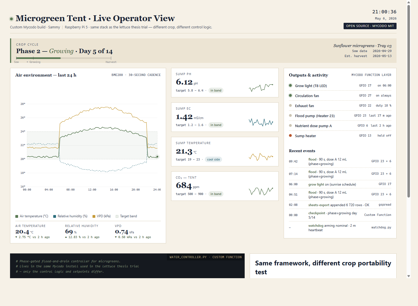418x306 pixels.
Task: Toggle Target band legend swatch
Action: (117, 216)
